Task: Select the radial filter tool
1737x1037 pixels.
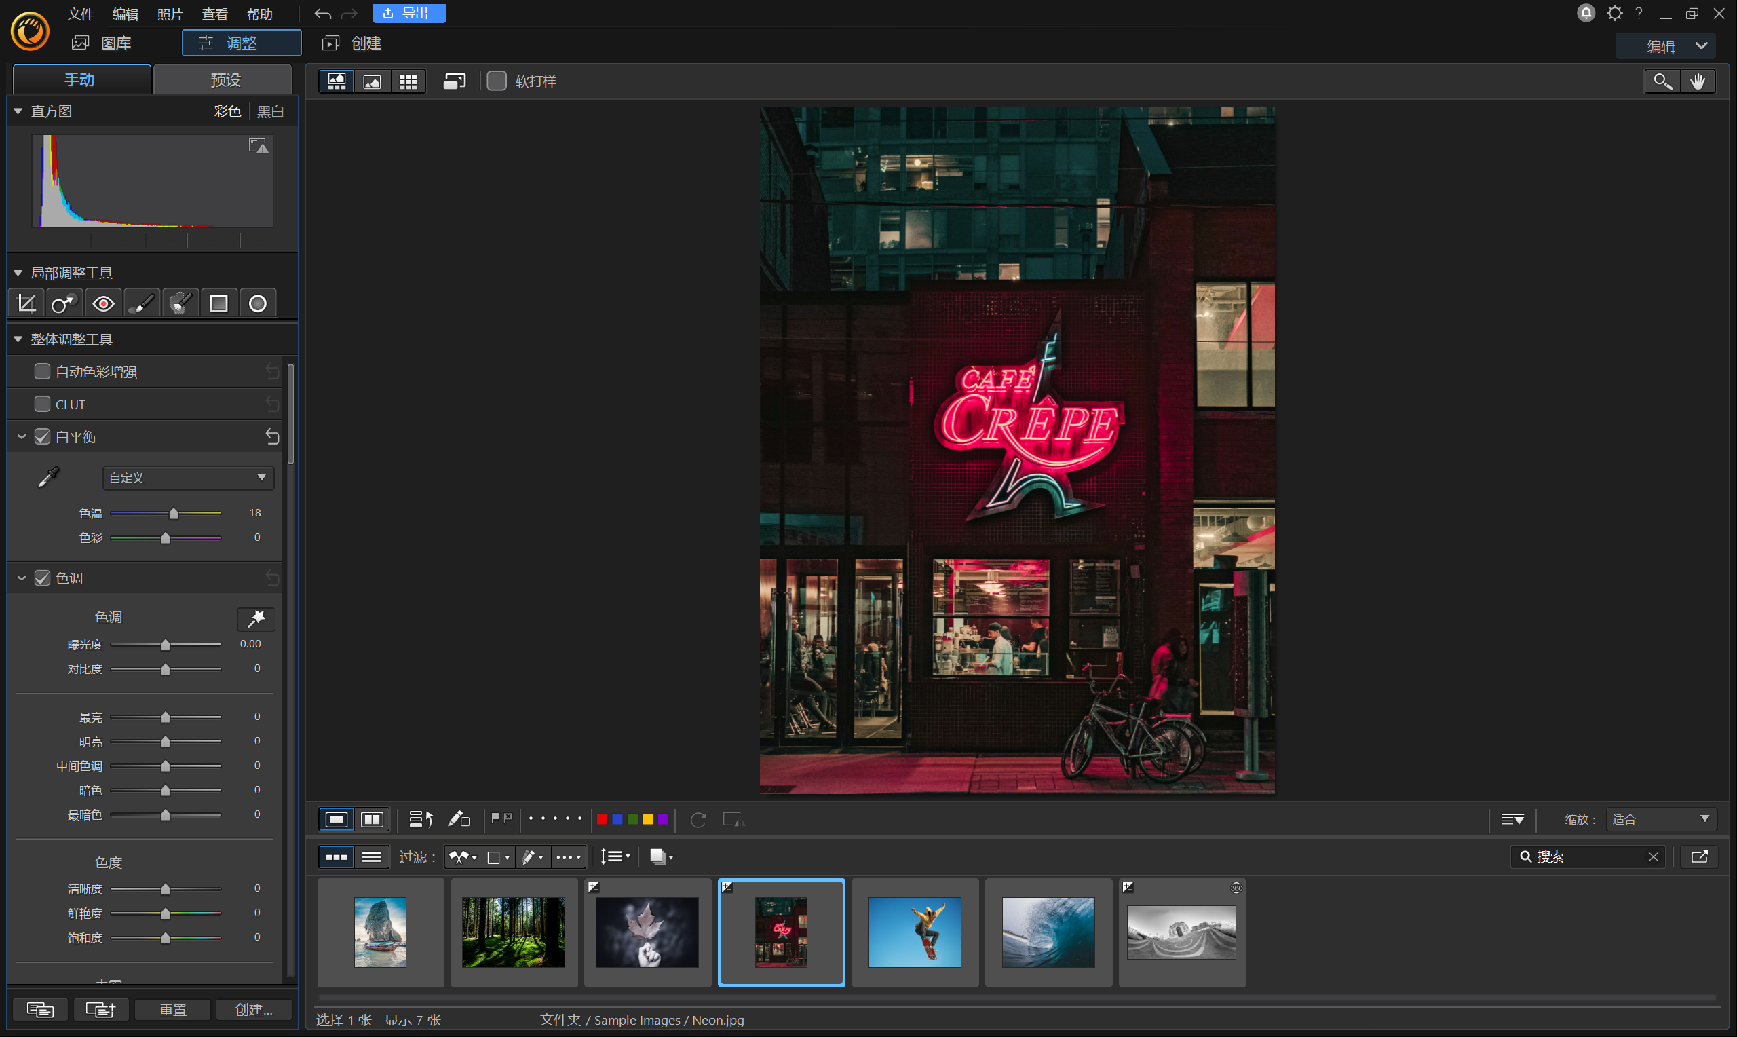Action: (258, 303)
